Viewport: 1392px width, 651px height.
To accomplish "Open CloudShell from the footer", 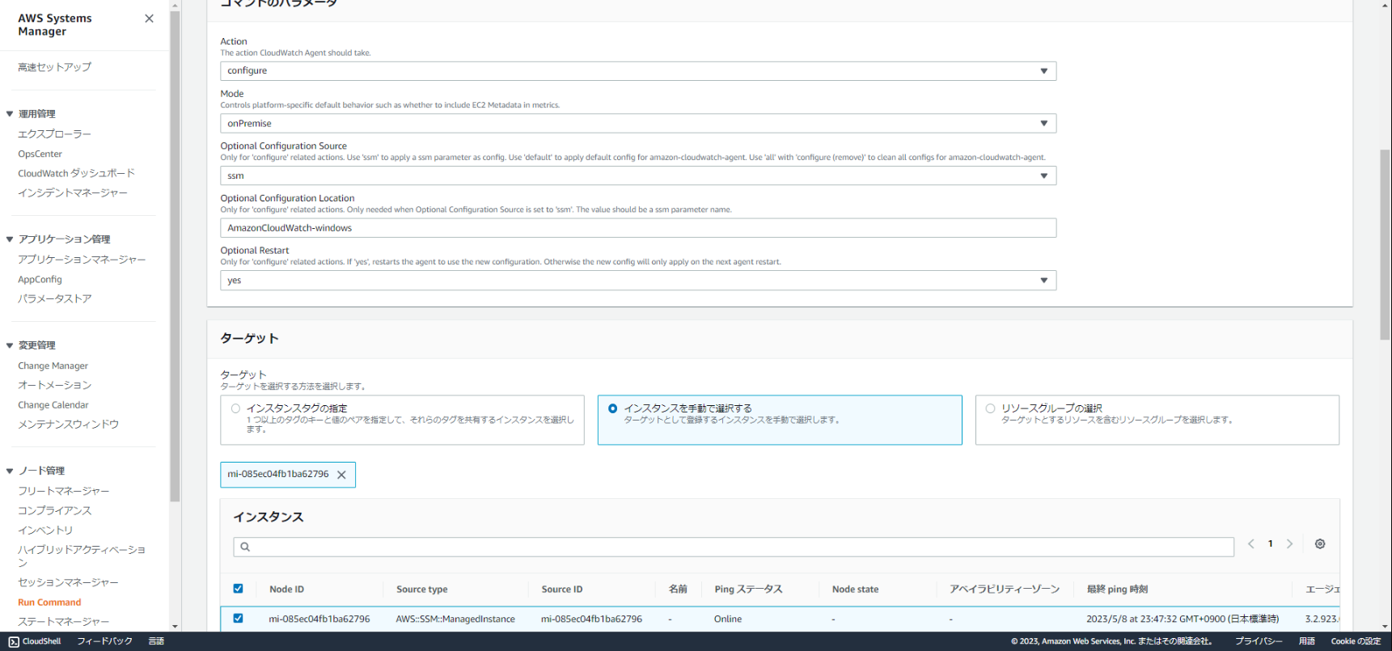I will click(x=35, y=641).
